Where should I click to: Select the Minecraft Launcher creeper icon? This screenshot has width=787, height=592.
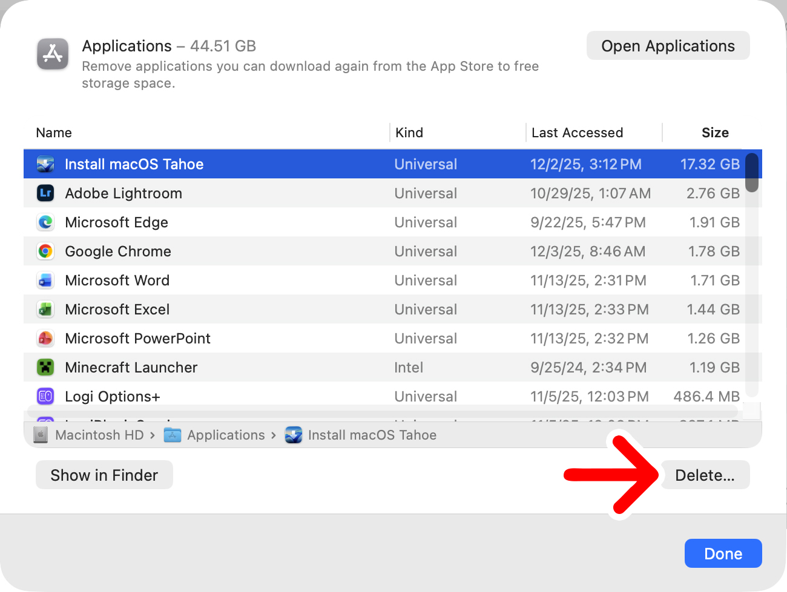point(45,368)
